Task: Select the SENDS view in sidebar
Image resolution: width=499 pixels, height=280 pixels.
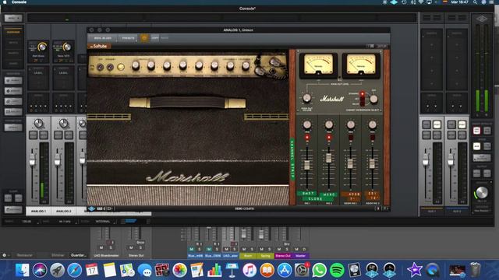Action: coord(13,64)
